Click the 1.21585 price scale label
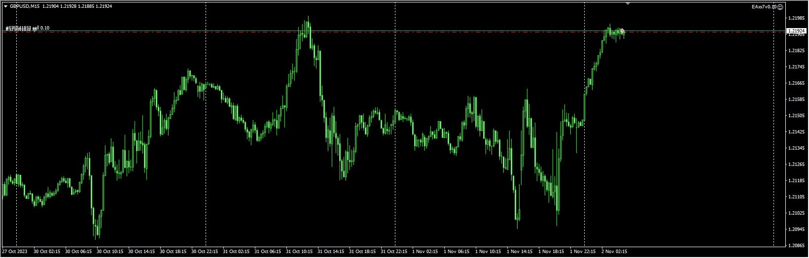The height and width of the screenshot is (258, 809). coord(796,99)
